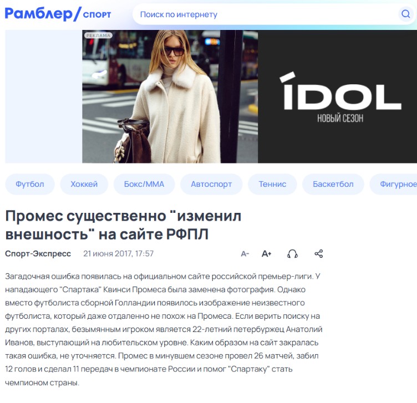Click the text 'чемпионом страны.'

click(x=42, y=383)
